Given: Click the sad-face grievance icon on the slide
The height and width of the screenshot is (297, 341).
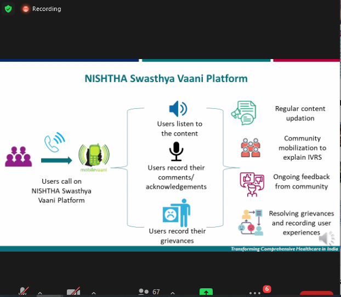Looking at the screenshot, I should click(x=177, y=213).
